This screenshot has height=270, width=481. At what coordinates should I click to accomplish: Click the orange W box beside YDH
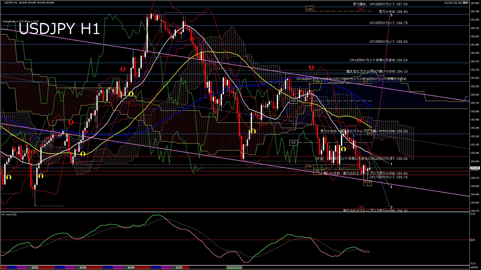[x=365, y=81]
